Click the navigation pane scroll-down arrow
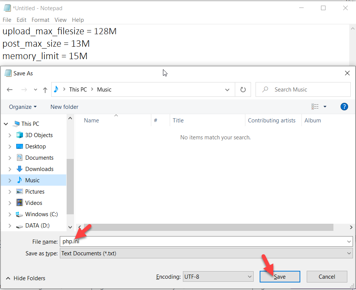356x290 pixels. point(70,227)
